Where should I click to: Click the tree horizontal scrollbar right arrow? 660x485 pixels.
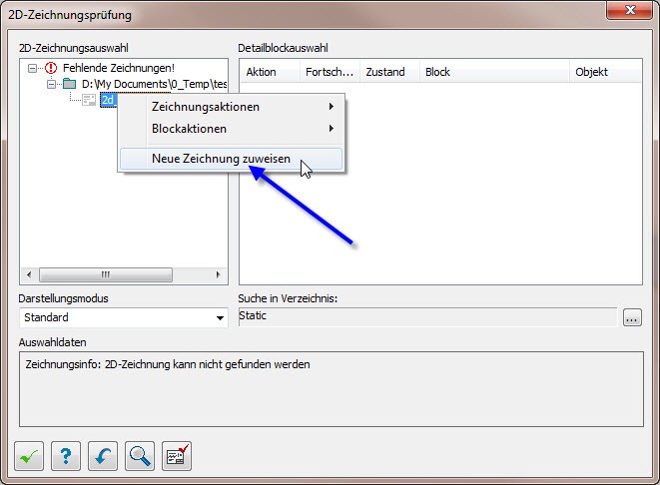pyautogui.click(x=218, y=274)
